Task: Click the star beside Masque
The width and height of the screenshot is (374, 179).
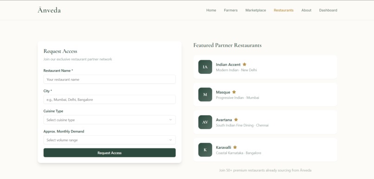Action: (x=234, y=92)
